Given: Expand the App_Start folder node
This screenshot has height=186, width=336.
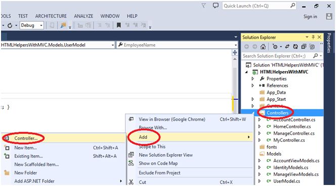Looking at the screenshot, I should pyautogui.click(x=253, y=99).
